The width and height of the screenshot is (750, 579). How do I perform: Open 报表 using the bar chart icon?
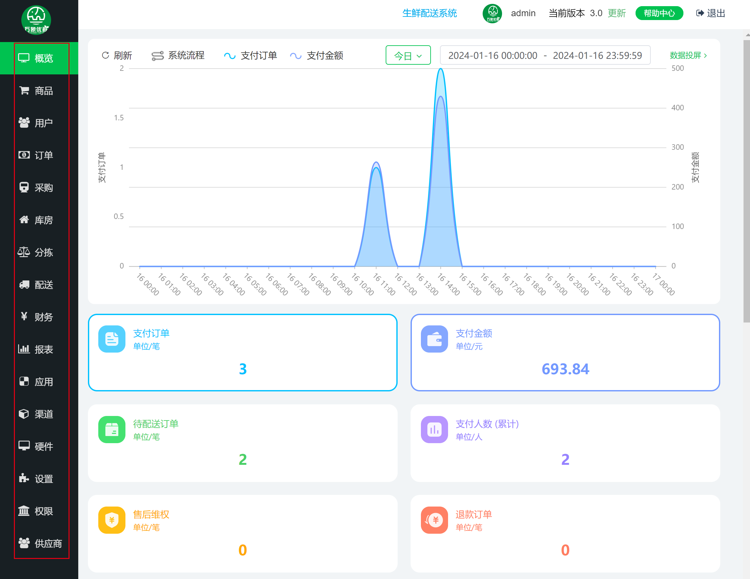[24, 349]
